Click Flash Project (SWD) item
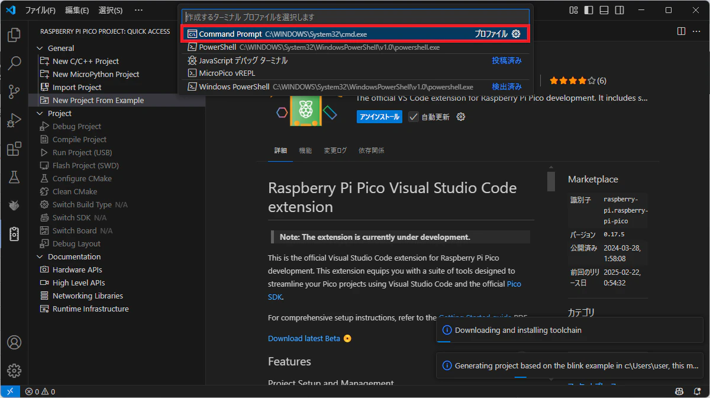 point(85,165)
